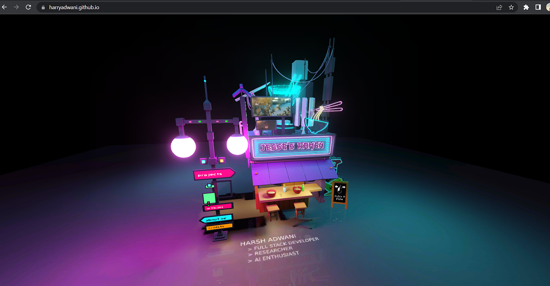
Task: Open the pink projects signpost
Action: click(214, 174)
